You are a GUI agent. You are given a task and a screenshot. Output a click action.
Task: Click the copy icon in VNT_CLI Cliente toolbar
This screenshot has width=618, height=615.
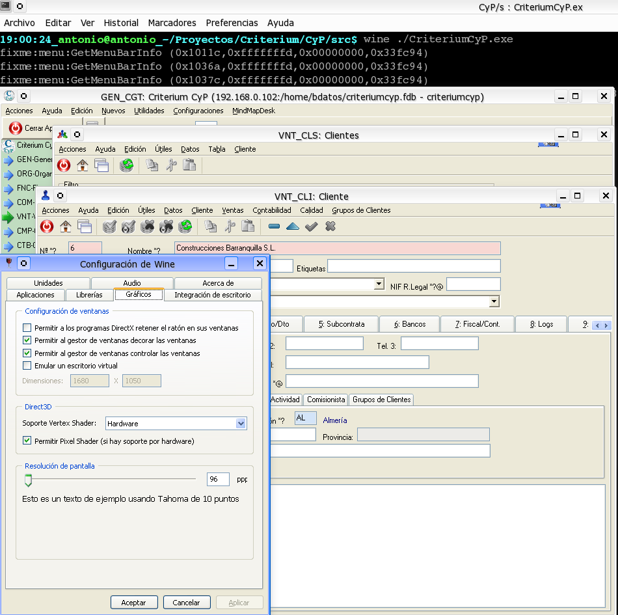[210, 226]
